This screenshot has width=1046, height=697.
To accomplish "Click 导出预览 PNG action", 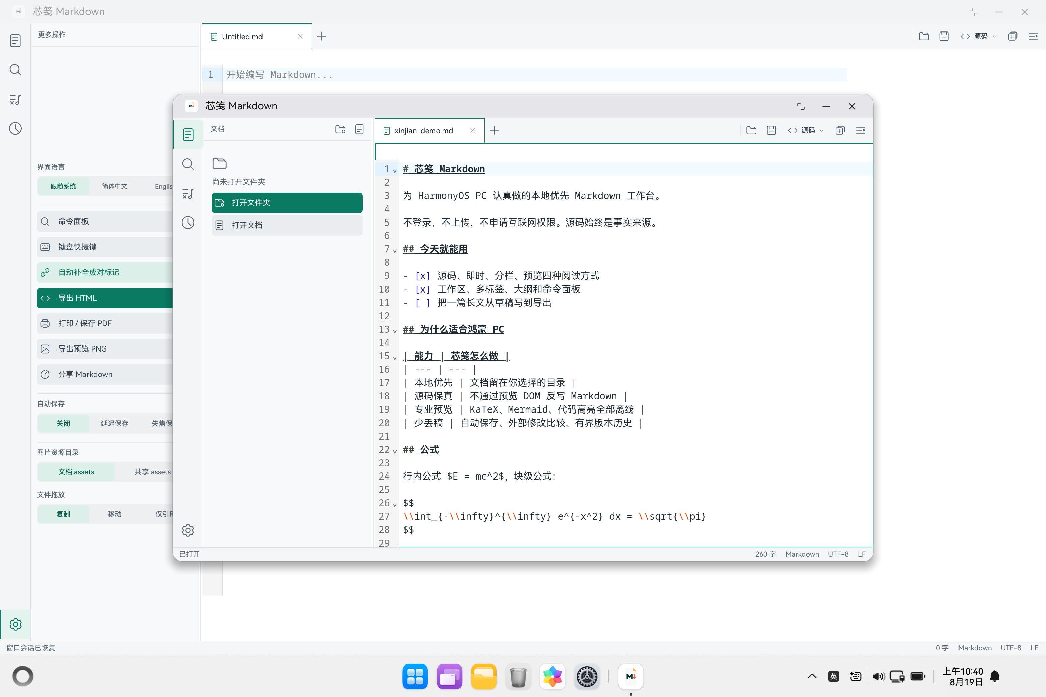I will (105, 349).
